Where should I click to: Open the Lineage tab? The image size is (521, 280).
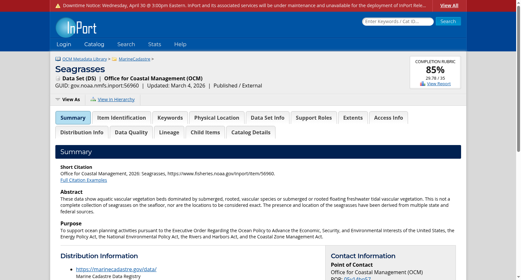tap(169, 132)
